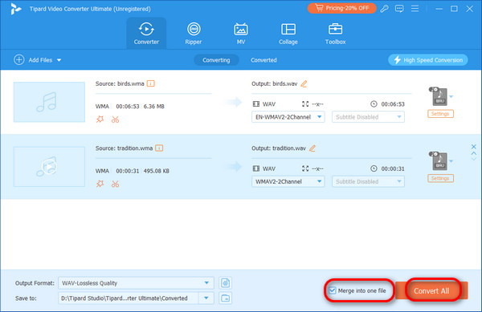The width and height of the screenshot is (482, 312).
Task: Open the Toolbox tab
Action: coord(335,34)
